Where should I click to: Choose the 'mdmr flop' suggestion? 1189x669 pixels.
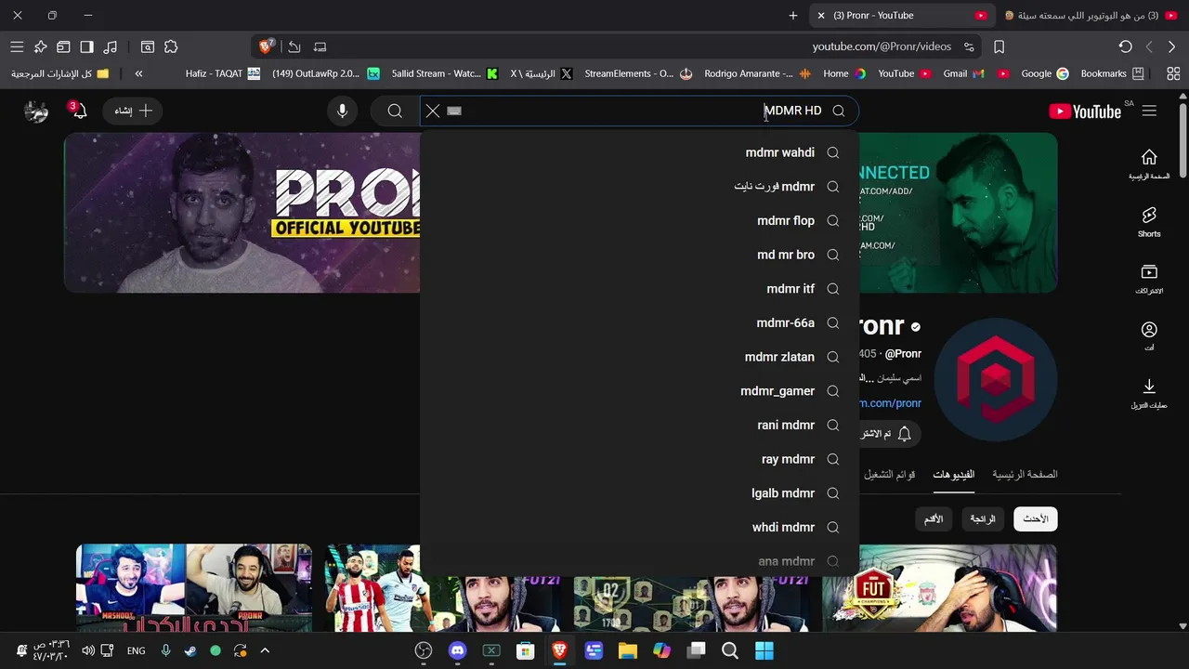(x=639, y=220)
